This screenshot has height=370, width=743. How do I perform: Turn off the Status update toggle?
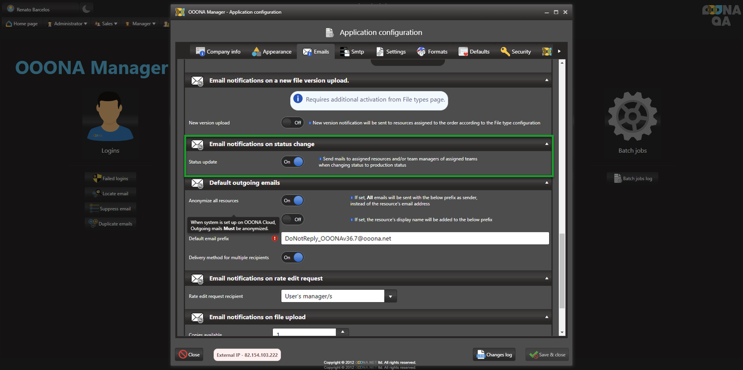coord(293,162)
